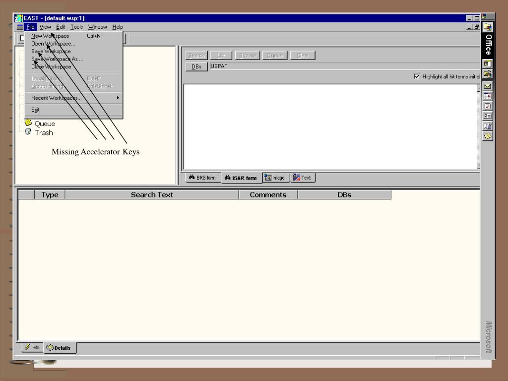Image resolution: width=508 pixels, height=381 pixels.
Task: Click inside the large search query text area
Action: coord(330,127)
